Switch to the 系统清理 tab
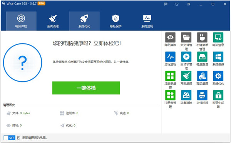The height and width of the screenshot is (143, 231). tap(53, 21)
